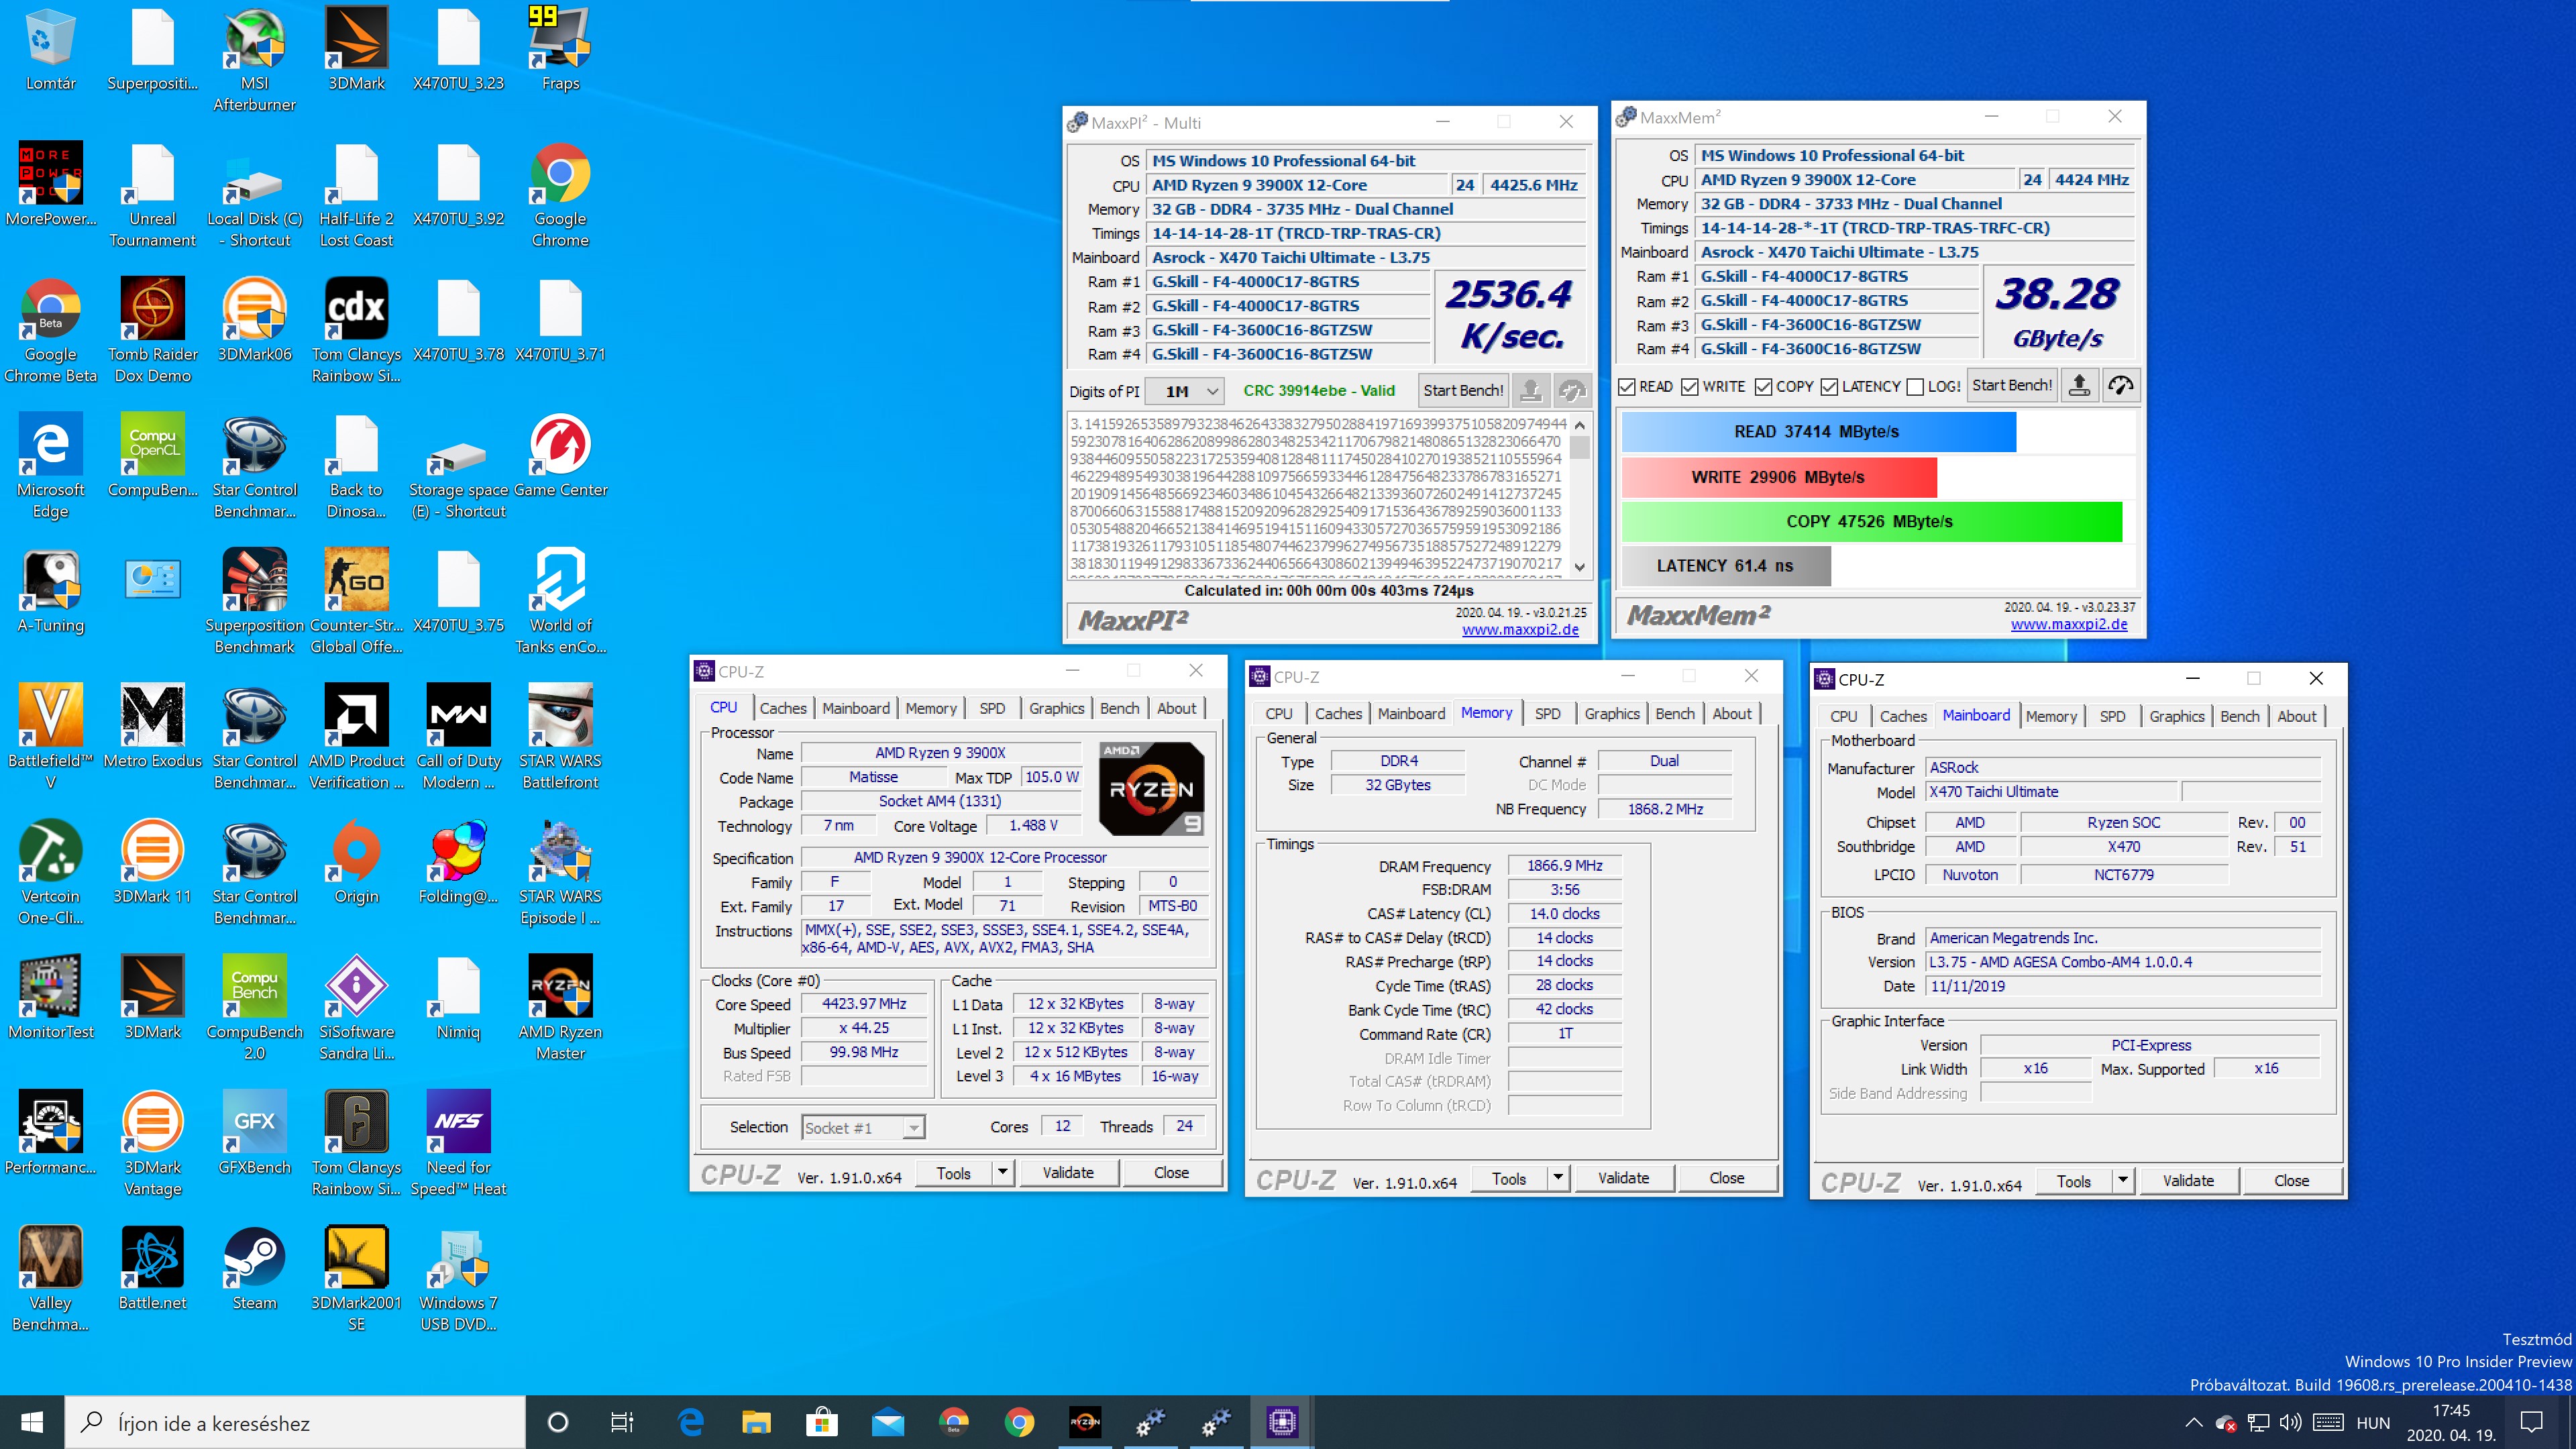Open Bench tab in CPU window

coord(1119,708)
